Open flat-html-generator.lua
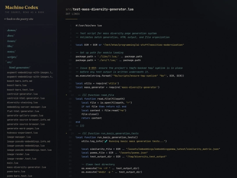237x178 pixels. tap(23, 111)
